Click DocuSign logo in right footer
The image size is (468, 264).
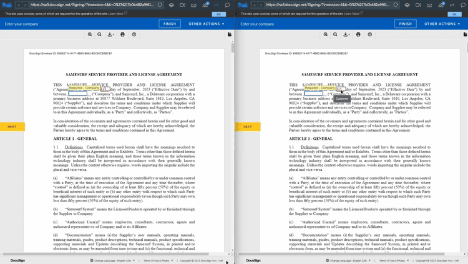pyautogui.click(x=253, y=261)
